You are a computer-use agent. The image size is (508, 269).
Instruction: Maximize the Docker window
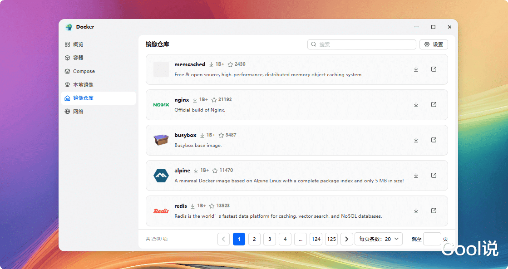coord(433,27)
